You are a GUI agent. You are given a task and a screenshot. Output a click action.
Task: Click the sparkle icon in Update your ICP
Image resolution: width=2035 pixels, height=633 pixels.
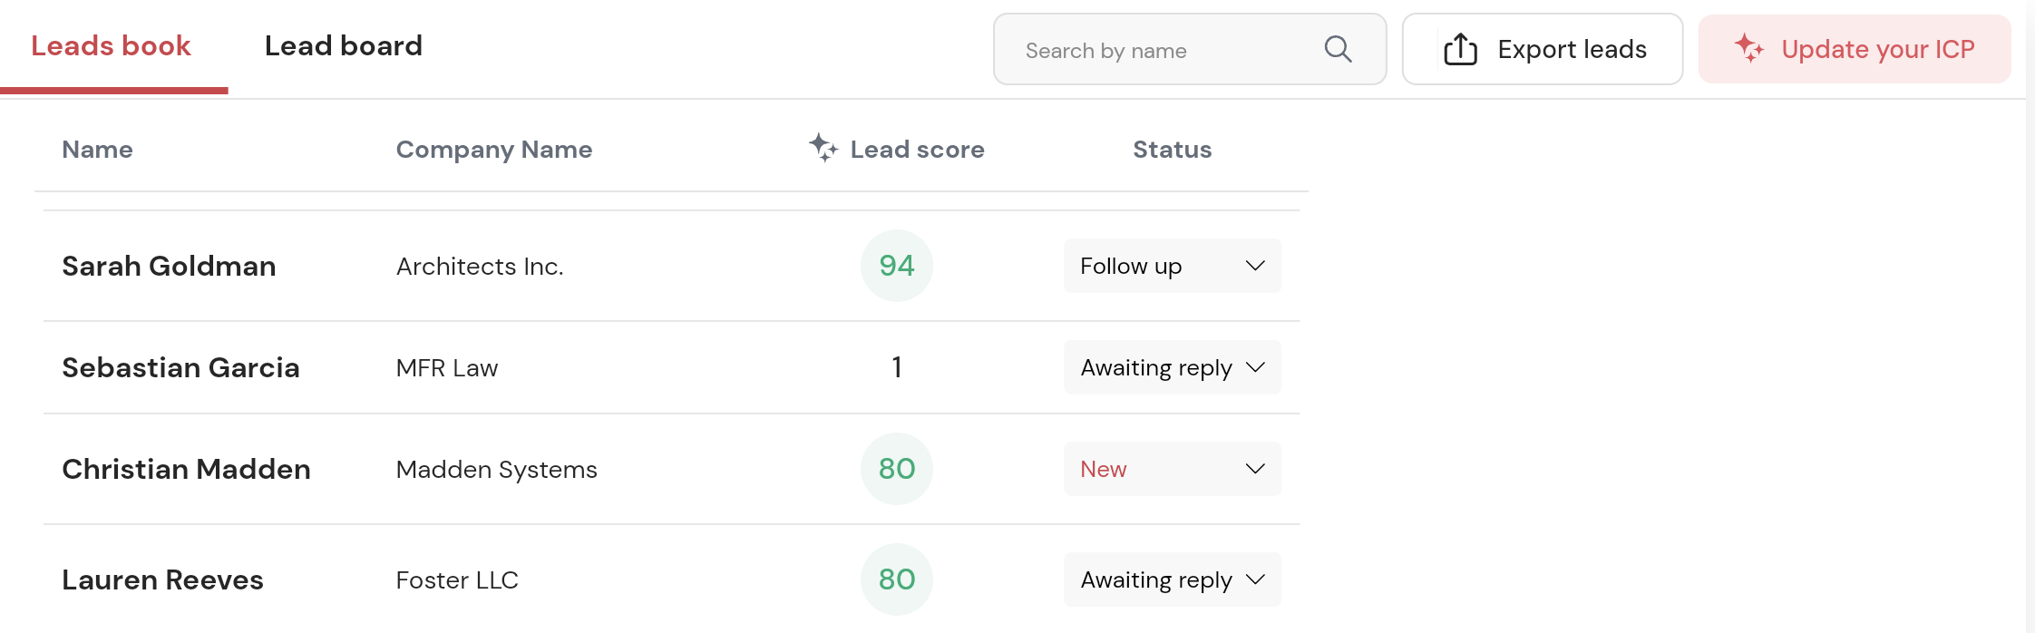(1748, 48)
